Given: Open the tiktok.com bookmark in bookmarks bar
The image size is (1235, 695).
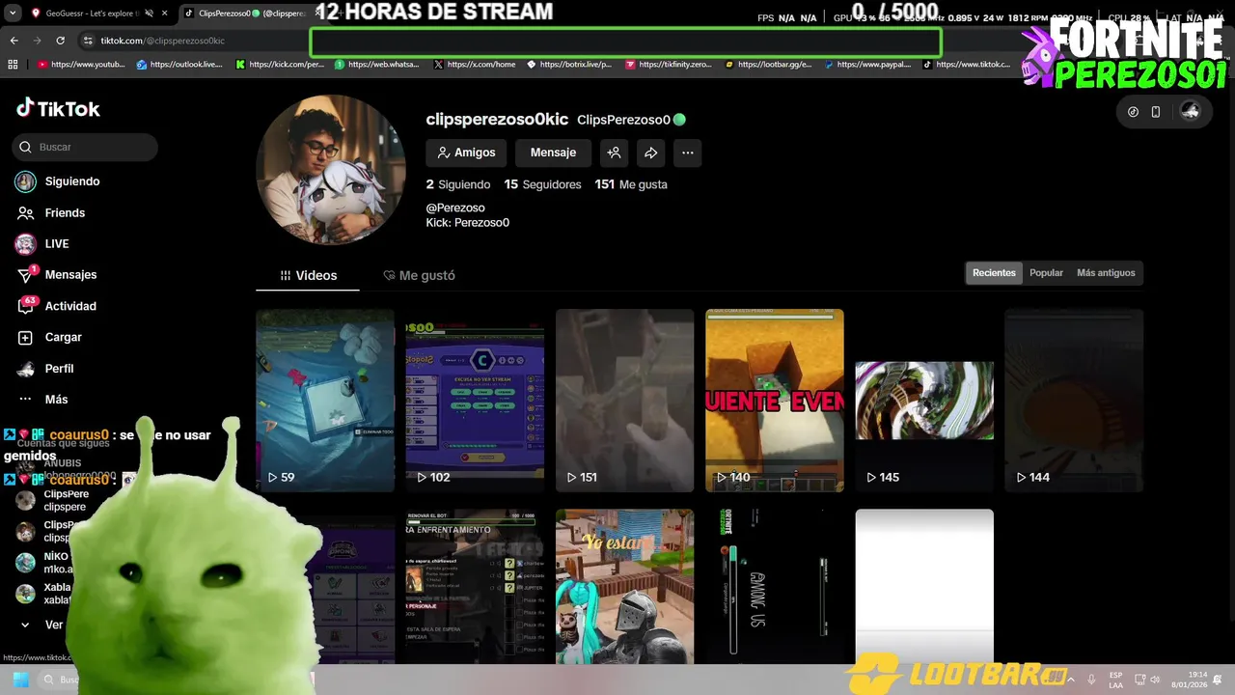Looking at the screenshot, I should tap(967, 65).
